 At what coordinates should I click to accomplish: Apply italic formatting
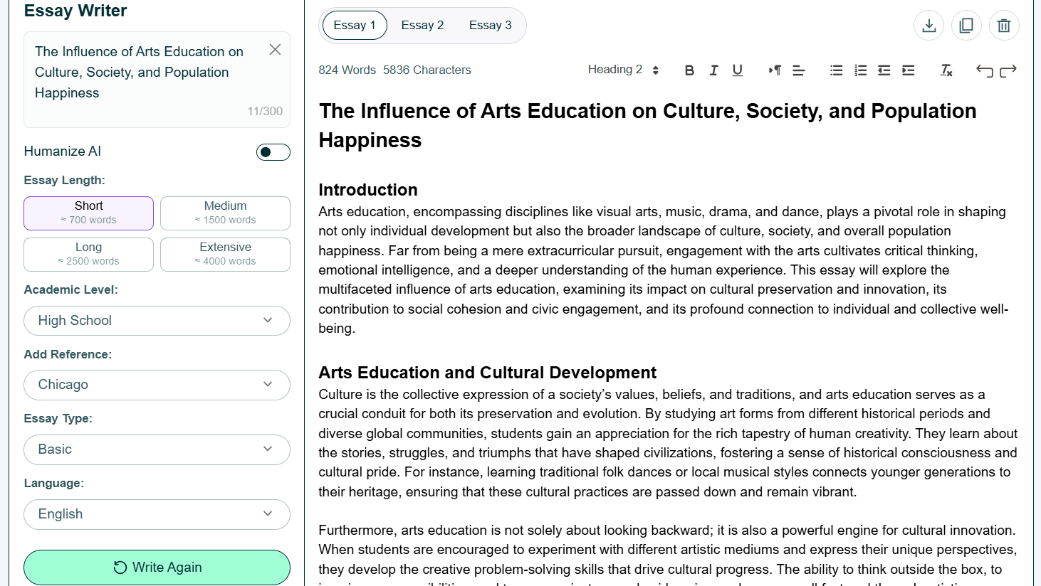tap(713, 70)
